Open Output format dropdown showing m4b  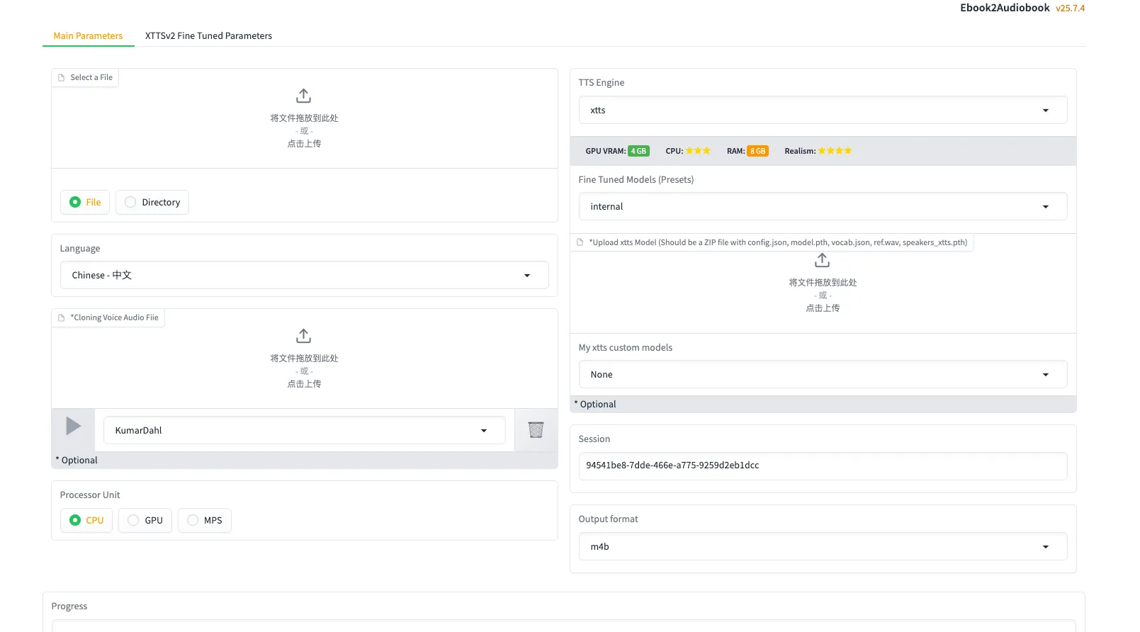click(823, 546)
